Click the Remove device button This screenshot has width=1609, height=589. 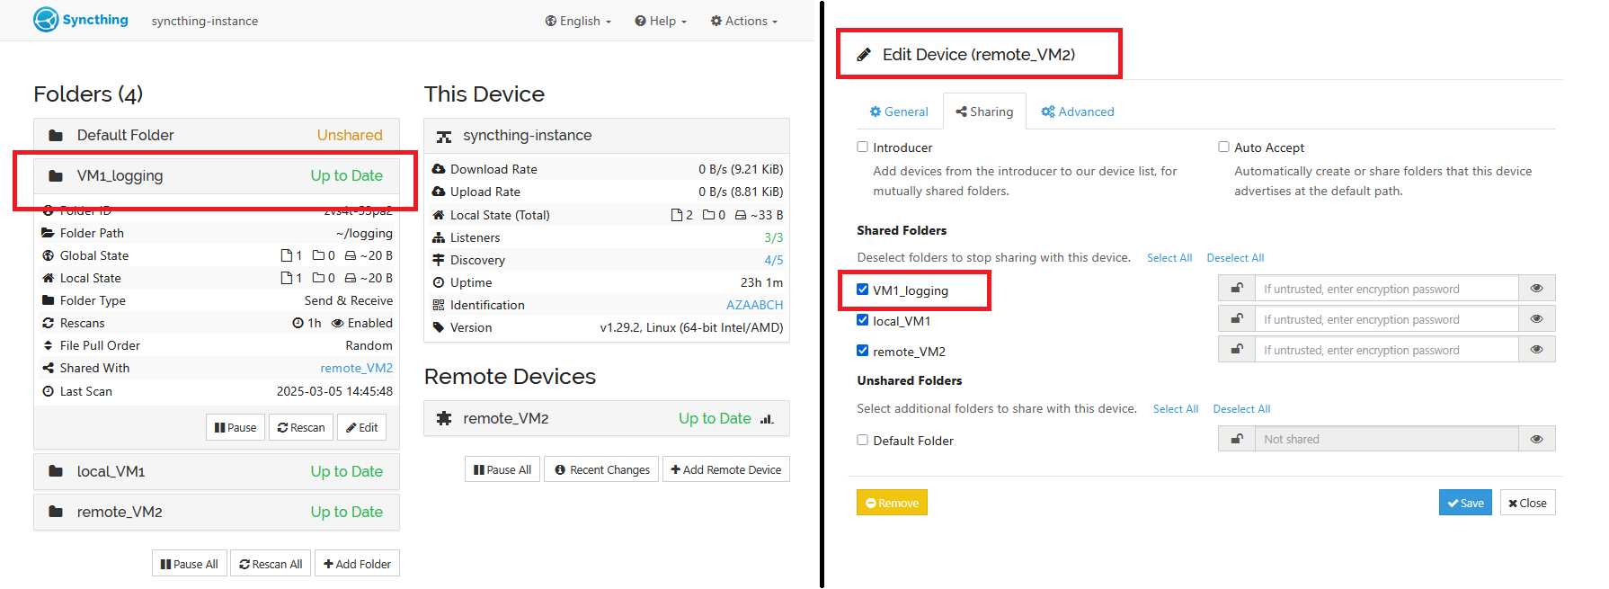[x=892, y=503]
